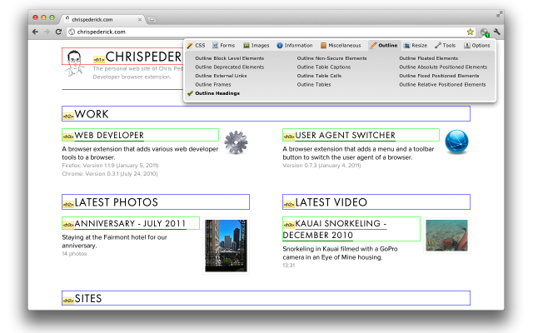
Task: Enable Outline Deprecated Elements
Action: (x=230, y=67)
